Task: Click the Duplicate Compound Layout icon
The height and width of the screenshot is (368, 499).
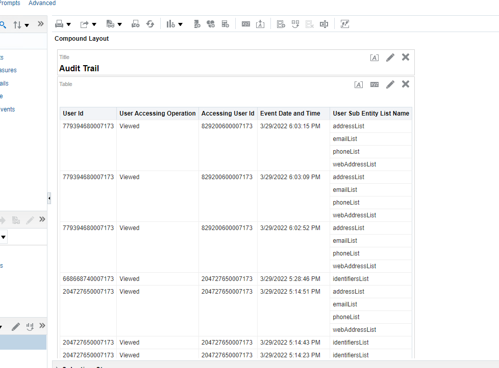Action: click(x=295, y=24)
